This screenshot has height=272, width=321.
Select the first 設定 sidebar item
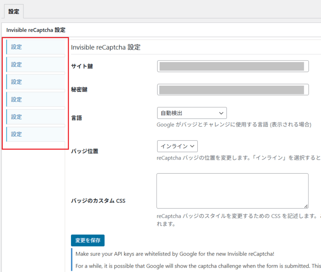[x=36, y=47]
